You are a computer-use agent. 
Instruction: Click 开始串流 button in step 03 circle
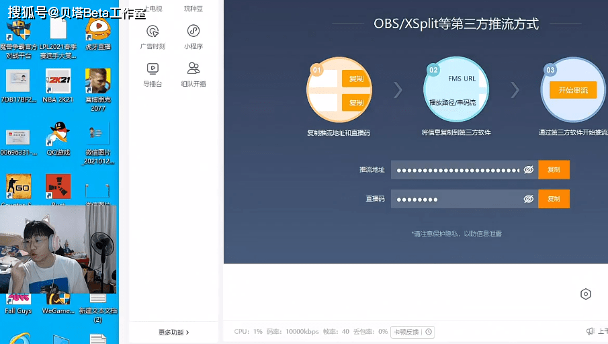572,90
